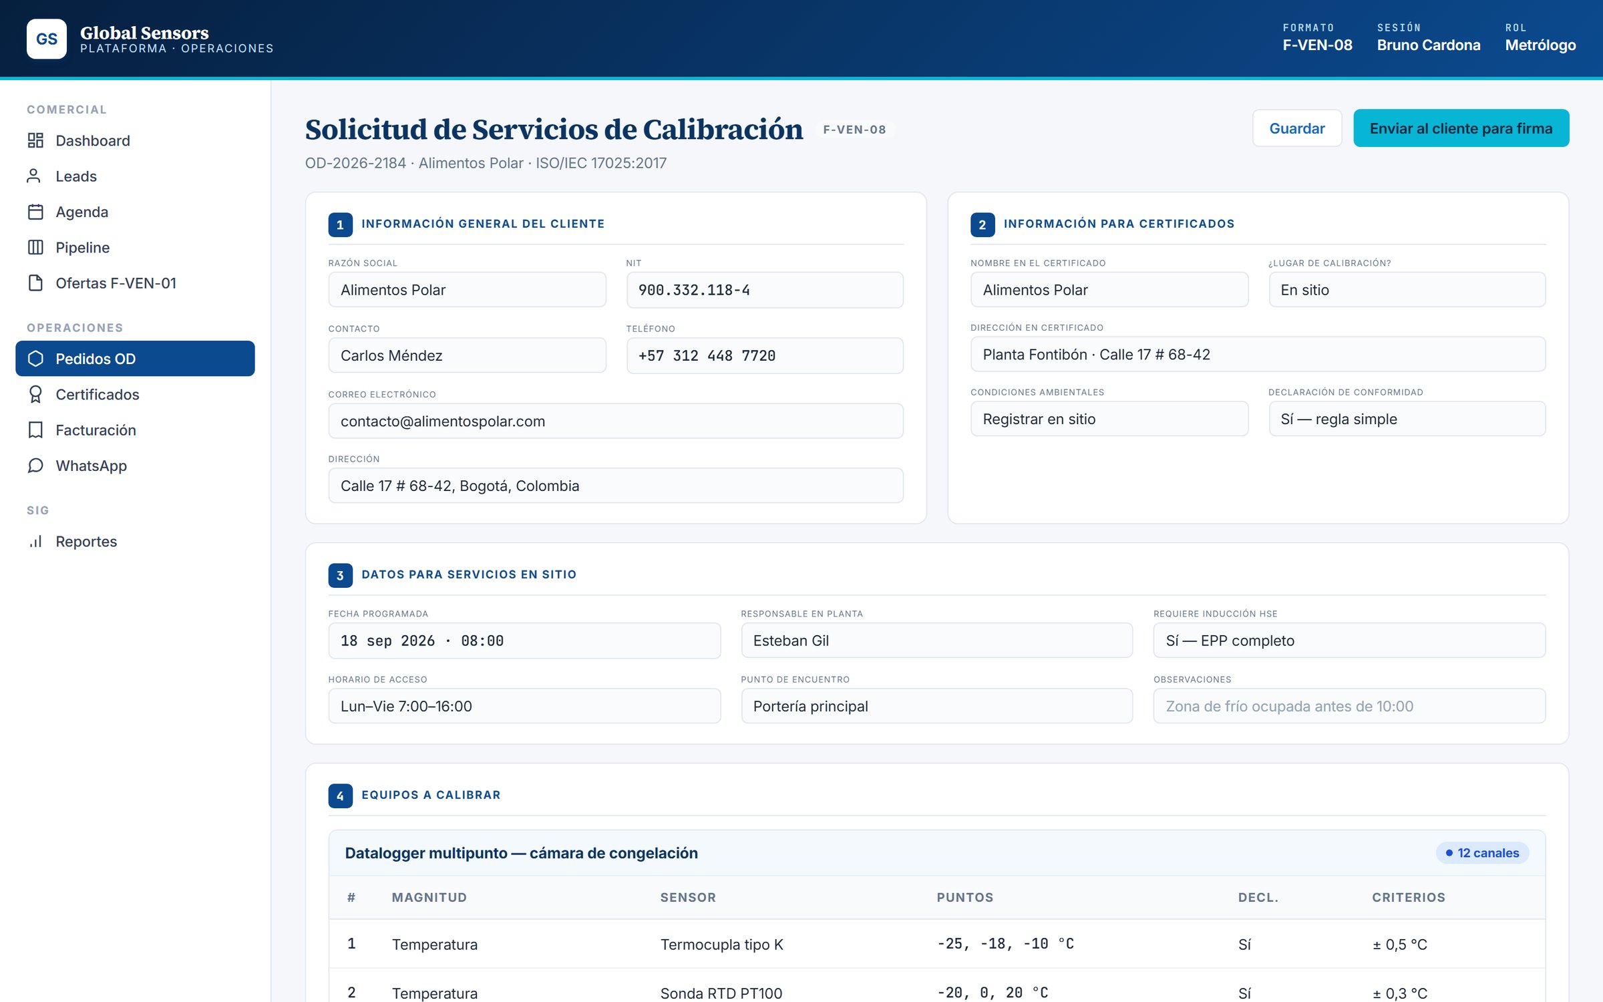1603x1002 pixels.
Task: Open the Leads menu item
Action: (135, 176)
